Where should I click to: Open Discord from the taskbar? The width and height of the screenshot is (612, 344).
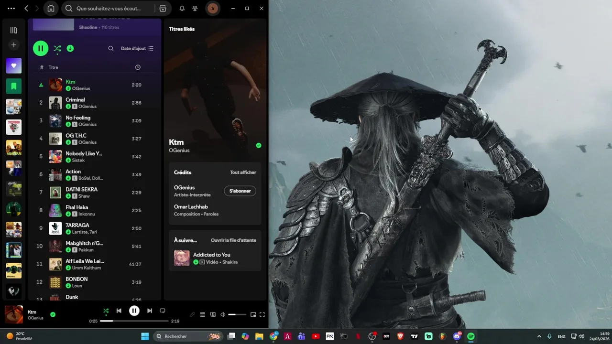click(x=457, y=336)
